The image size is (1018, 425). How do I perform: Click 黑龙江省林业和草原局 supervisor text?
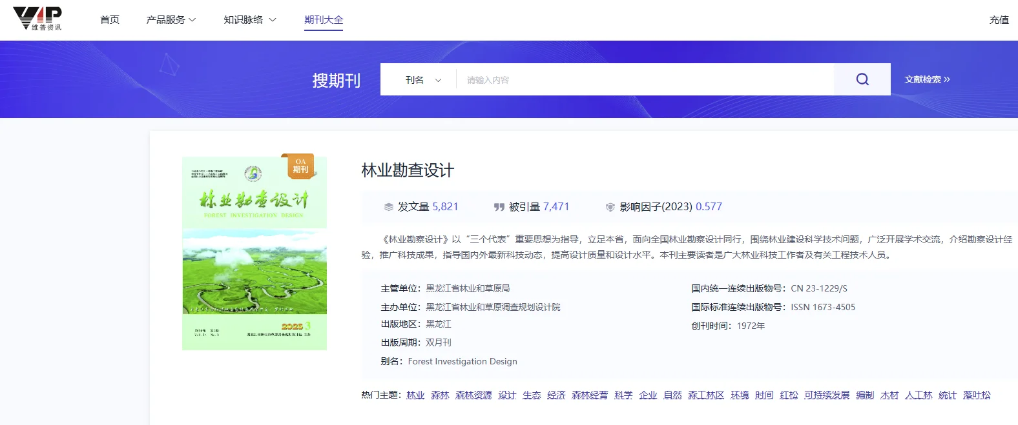(468, 288)
